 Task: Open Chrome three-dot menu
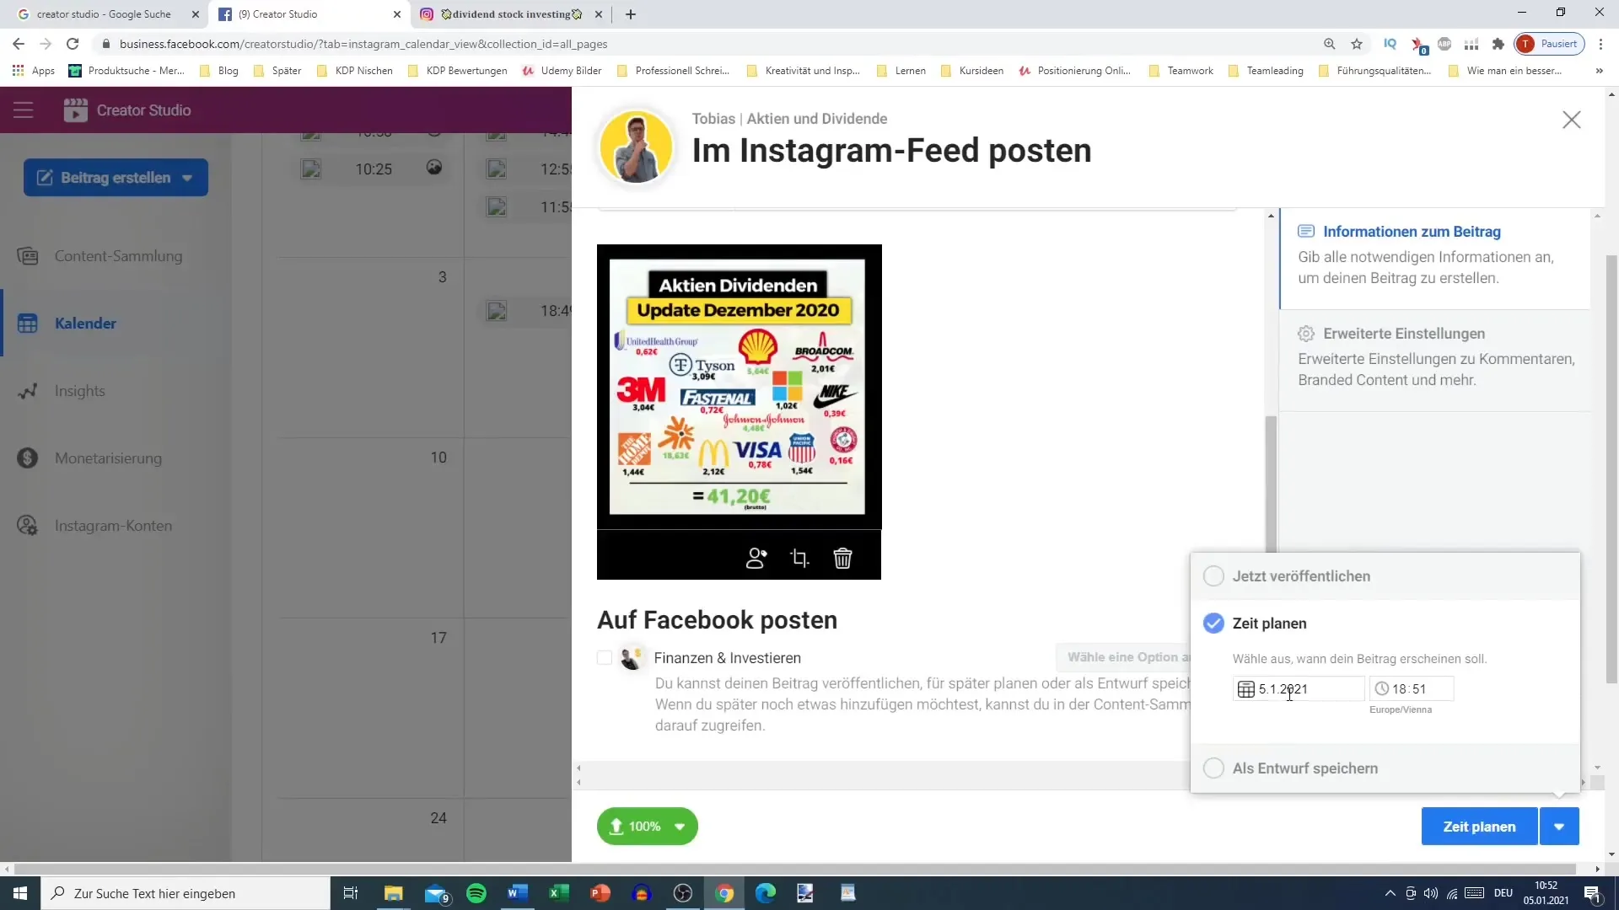tap(1601, 44)
